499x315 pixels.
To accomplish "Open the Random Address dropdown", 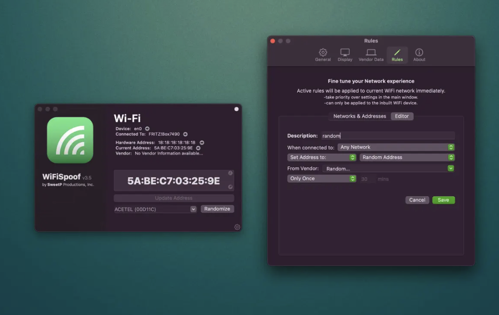I will (x=407, y=157).
